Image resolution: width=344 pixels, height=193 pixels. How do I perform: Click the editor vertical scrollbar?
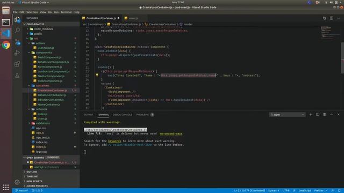point(342,58)
